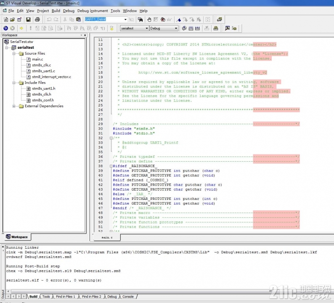Click the yellow arrow run-to-cursor icon
The height and width of the screenshot is (303, 334).
(21, 28)
